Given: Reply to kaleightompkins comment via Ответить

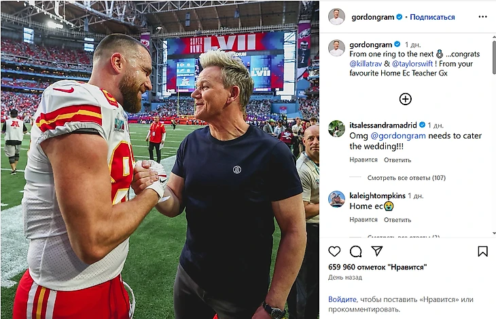Looking at the screenshot, I should click(x=397, y=220).
